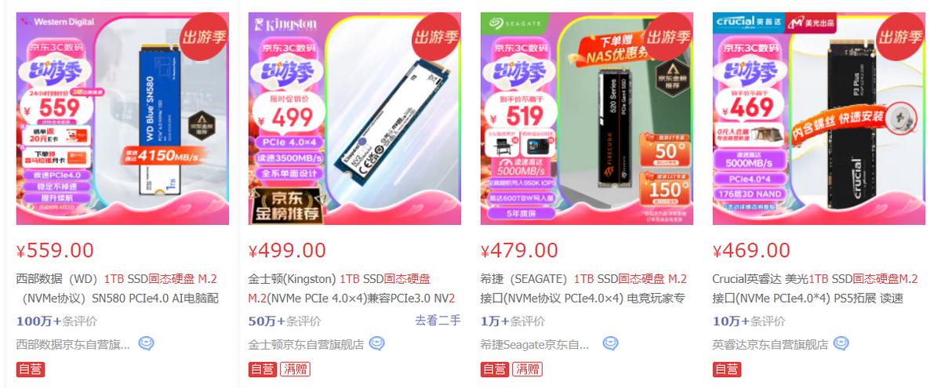Screen dimensions: 941x388
Task: Open 西部数据 SN580 1TB SSD title link
Action: pyautogui.click(x=118, y=288)
